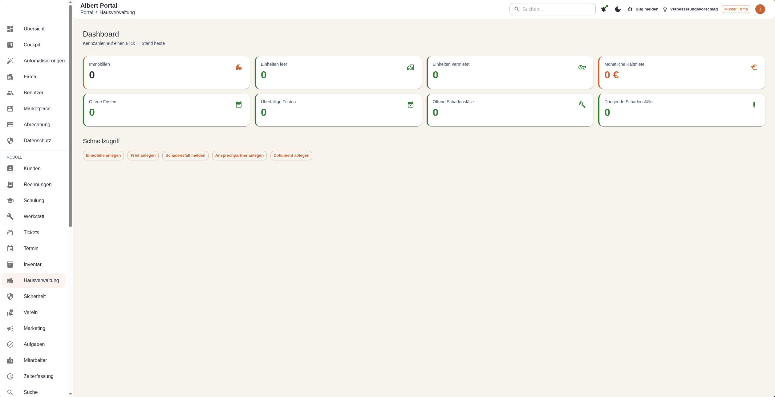Open Verbesserungsvorschlag lightbulb link
775x397 pixels.
pyautogui.click(x=690, y=9)
